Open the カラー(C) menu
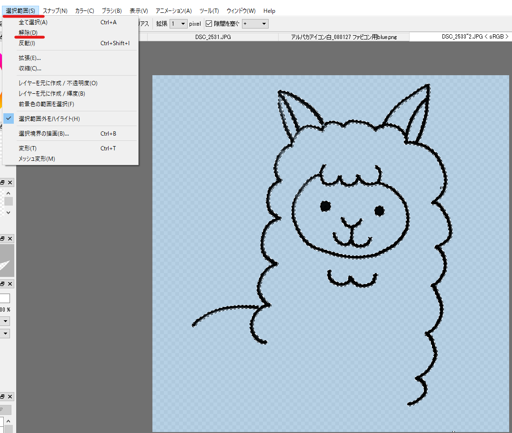The height and width of the screenshot is (433, 512). (85, 11)
